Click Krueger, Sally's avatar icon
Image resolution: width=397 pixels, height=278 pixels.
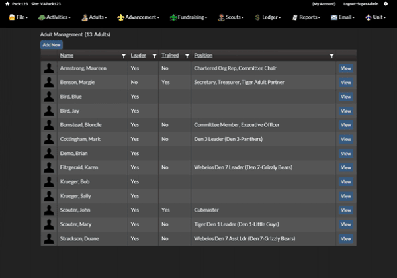click(x=49, y=196)
